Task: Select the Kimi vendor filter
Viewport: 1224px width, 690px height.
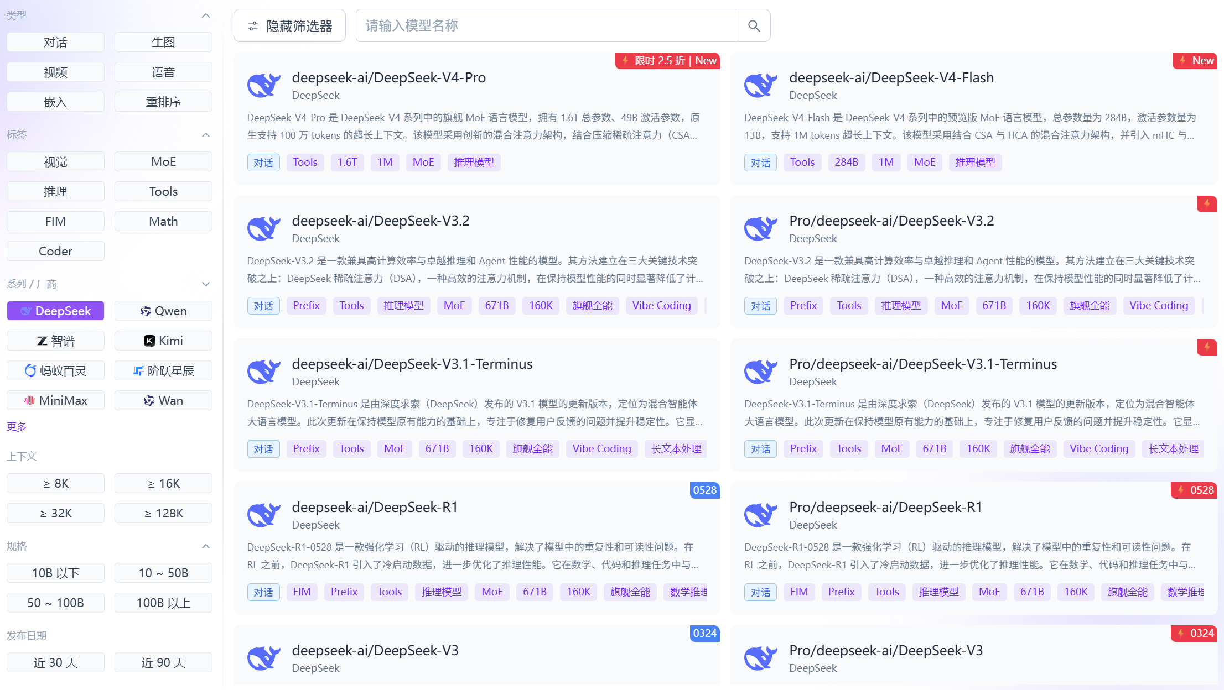Action: coord(163,341)
